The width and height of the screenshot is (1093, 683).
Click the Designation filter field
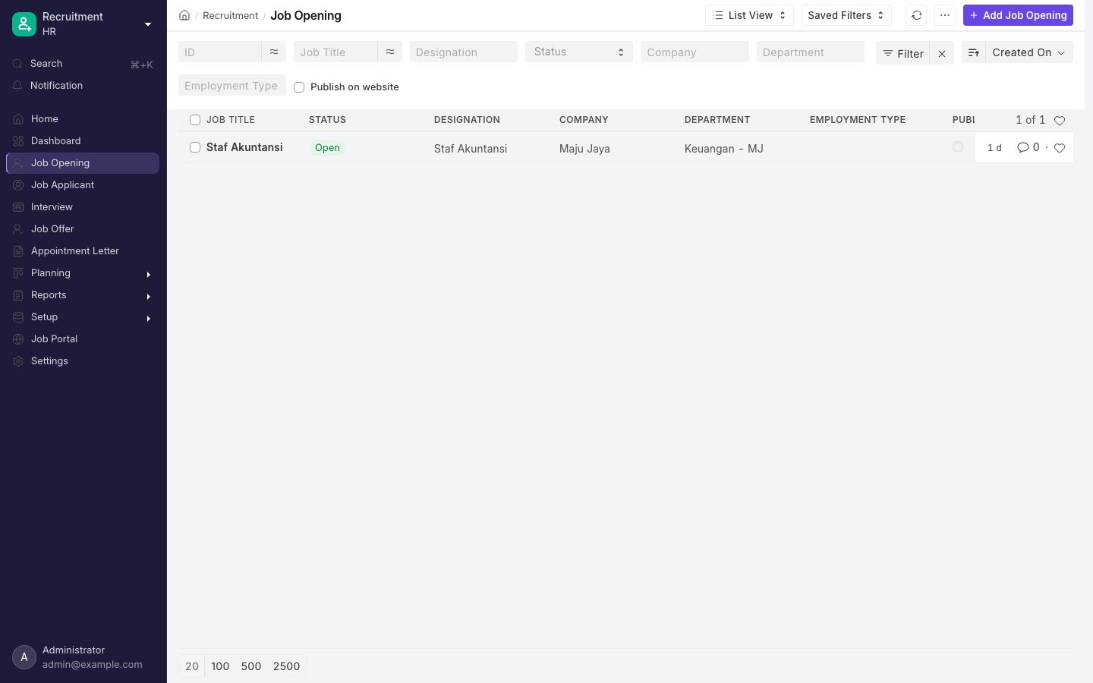pyautogui.click(x=464, y=52)
